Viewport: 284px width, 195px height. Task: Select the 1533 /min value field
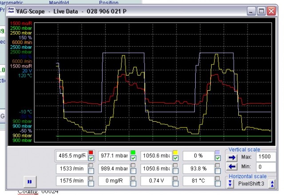coord(72,168)
